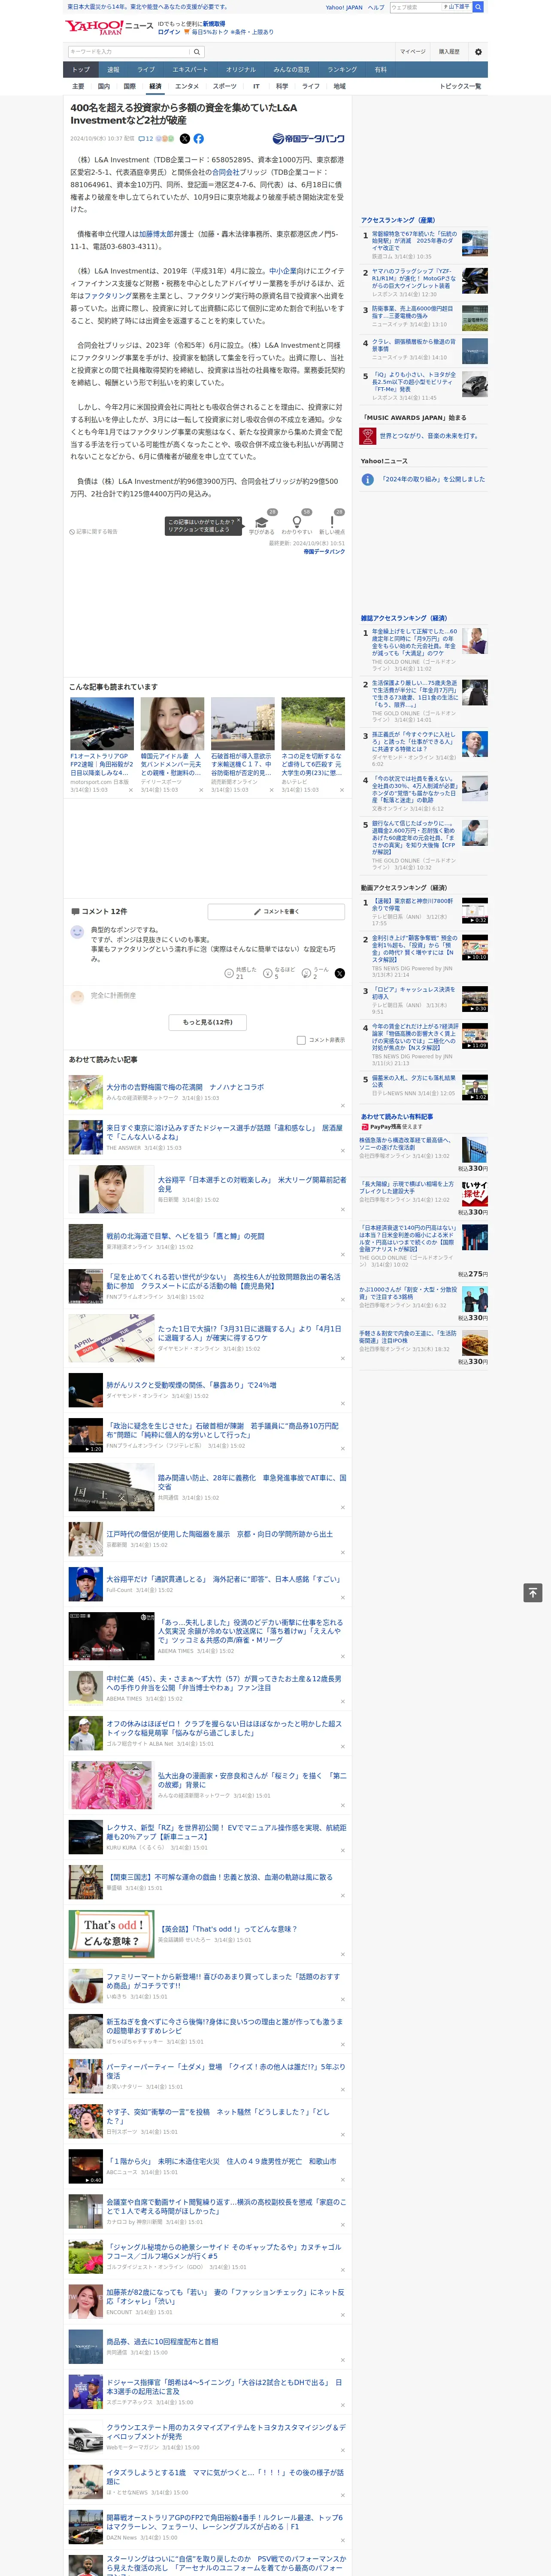Click the 共感した smiley reaction
This screenshot has width=551, height=2576.
click(x=229, y=972)
